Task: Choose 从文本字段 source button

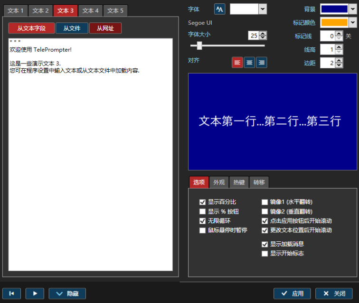Action: point(32,28)
